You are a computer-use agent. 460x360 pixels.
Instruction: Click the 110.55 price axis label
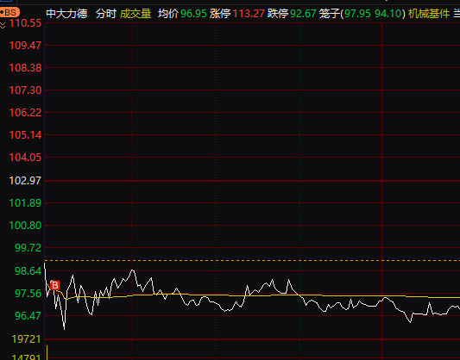pos(25,23)
